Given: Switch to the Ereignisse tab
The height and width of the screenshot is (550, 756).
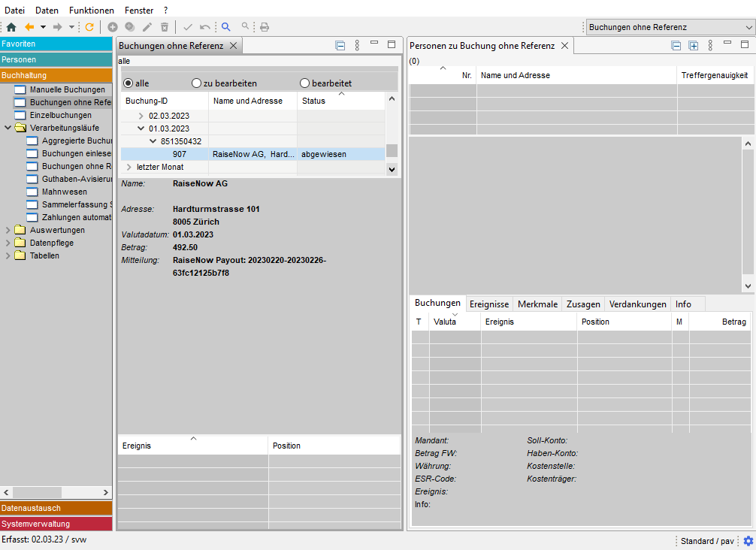Looking at the screenshot, I should point(488,304).
